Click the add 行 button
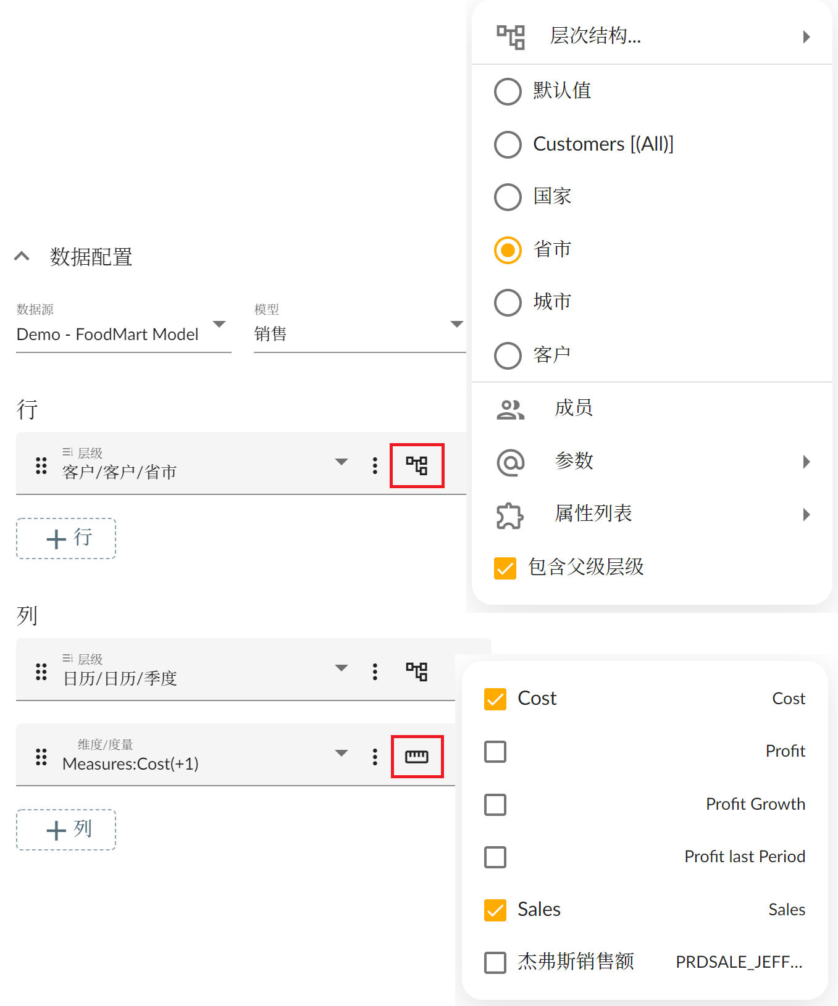This screenshot has width=838, height=1006. pos(66,539)
